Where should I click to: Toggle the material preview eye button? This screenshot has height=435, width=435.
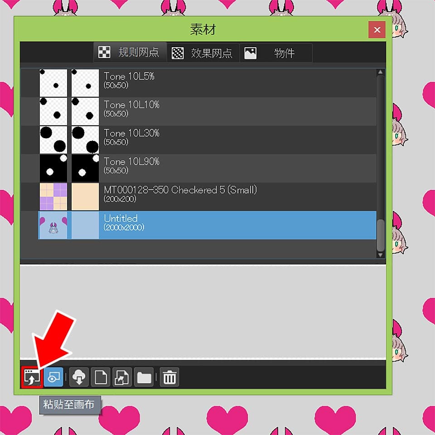coord(53,377)
